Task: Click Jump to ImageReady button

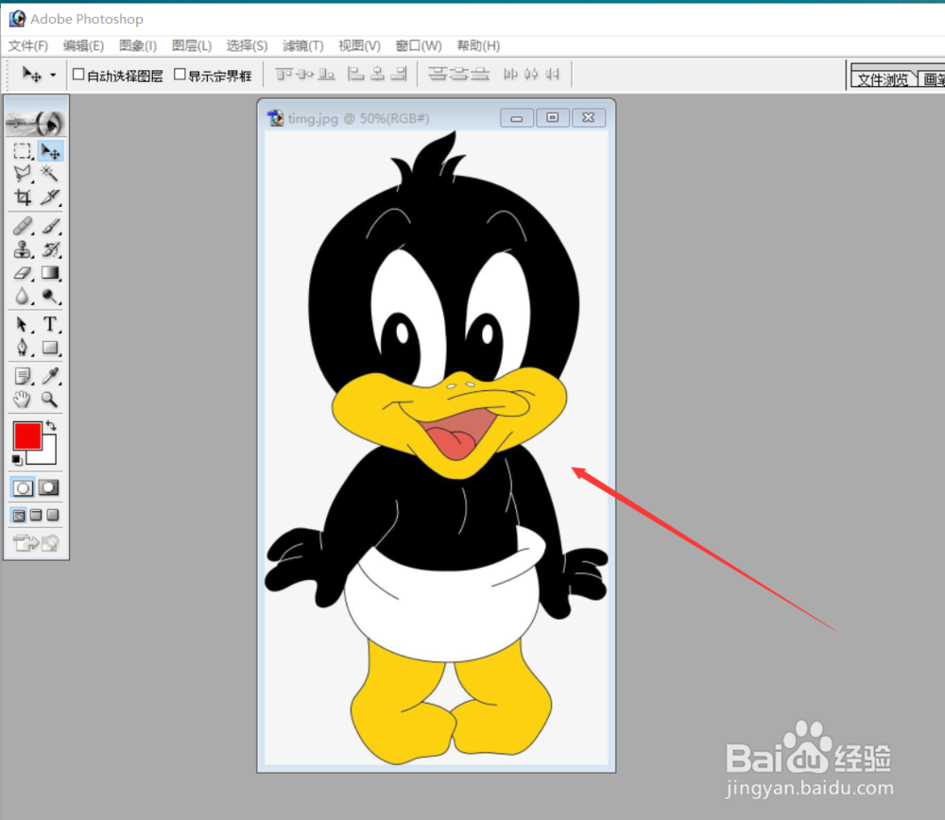Action: (x=36, y=543)
